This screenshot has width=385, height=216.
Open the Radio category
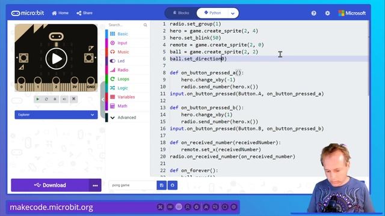[x=127, y=70]
